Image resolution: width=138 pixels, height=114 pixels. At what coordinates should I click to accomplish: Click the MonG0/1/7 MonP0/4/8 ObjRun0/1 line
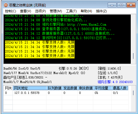click(x=28, y=82)
